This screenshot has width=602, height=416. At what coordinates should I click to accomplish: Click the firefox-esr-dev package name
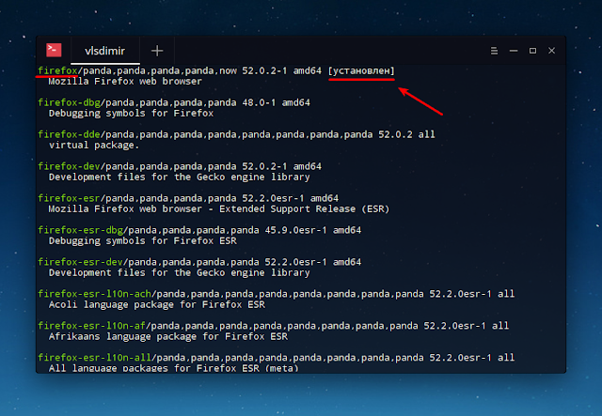(x=80, y=262)
